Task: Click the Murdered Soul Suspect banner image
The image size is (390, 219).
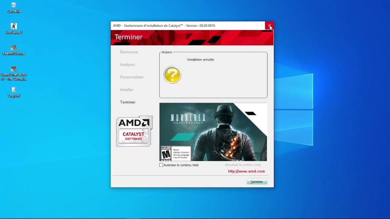Action: tap(213, 132)
